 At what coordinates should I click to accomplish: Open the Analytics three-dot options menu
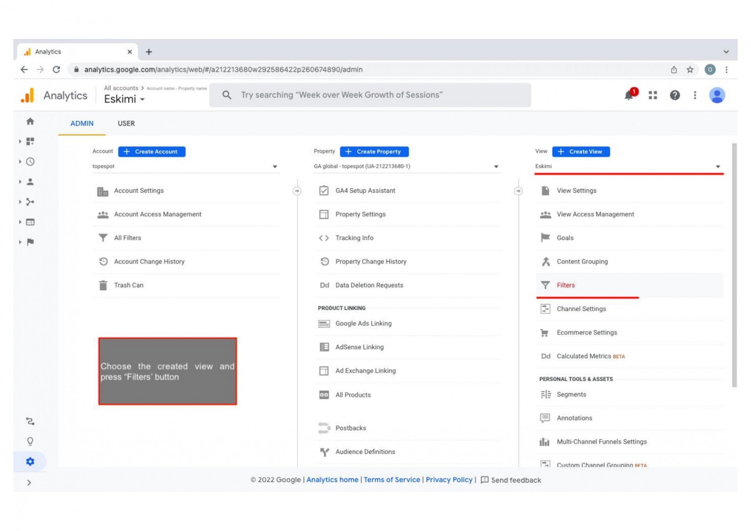(695, 95)
